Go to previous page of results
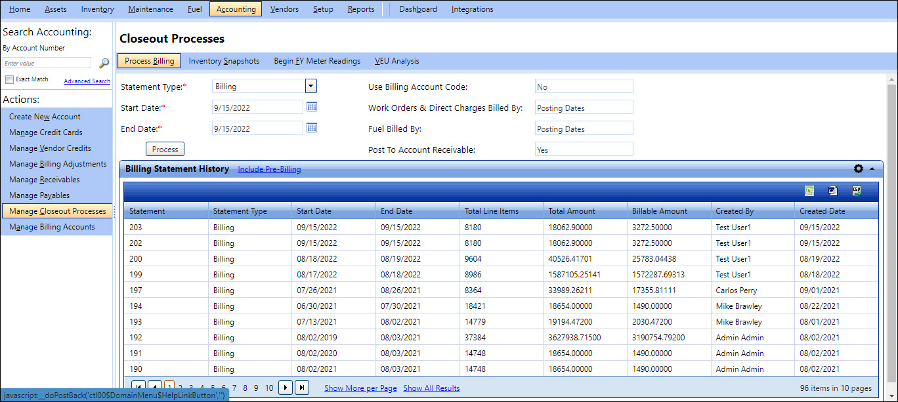The image size is (898, 402). pos(154,388)
